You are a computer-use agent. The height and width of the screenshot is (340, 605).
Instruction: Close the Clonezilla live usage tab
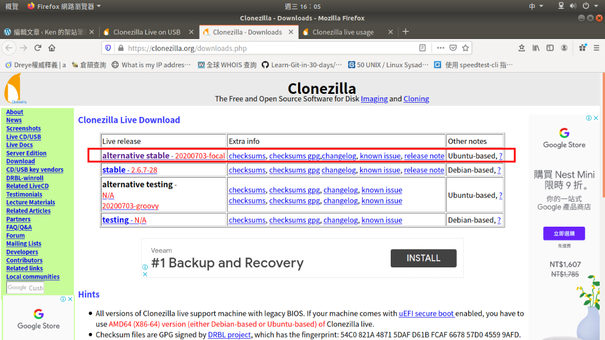(x=391, y=32)
